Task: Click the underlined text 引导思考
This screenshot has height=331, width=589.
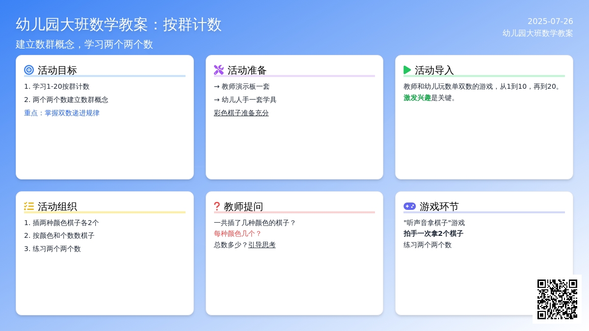Action: 262,245
